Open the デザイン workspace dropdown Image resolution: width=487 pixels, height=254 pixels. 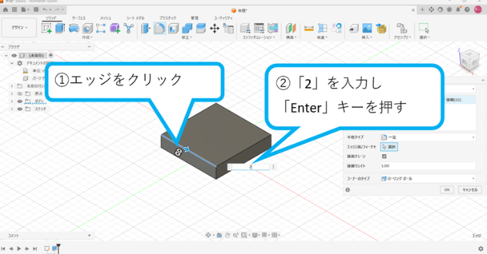click(20, 28)
